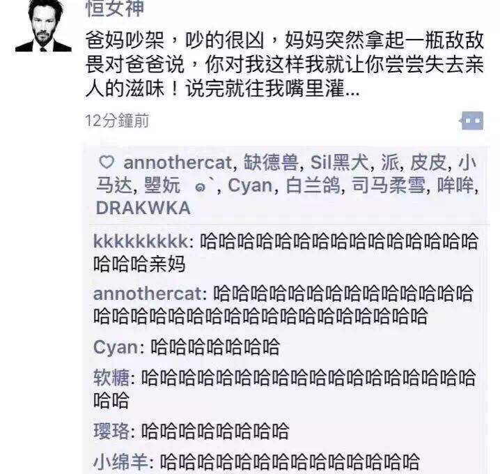Open poster's profile avatar photo
Viewport: 500px width, 474px height.
point(43,26)
